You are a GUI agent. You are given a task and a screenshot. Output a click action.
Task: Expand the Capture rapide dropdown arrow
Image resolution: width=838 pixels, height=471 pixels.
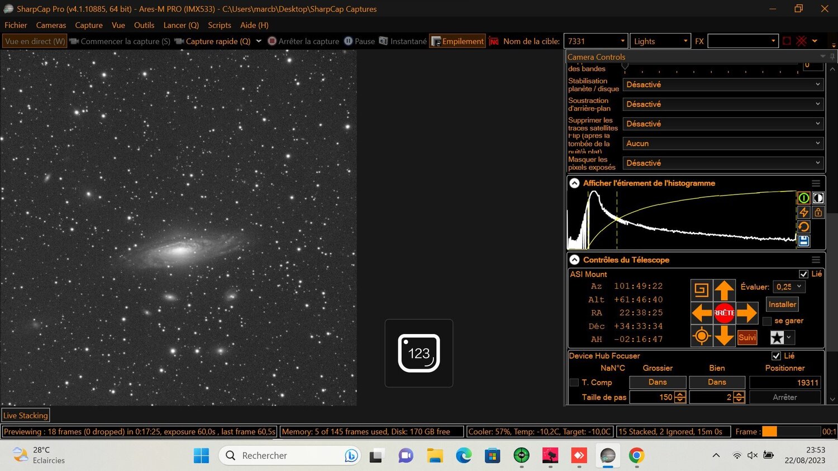(x=259, y=41)
